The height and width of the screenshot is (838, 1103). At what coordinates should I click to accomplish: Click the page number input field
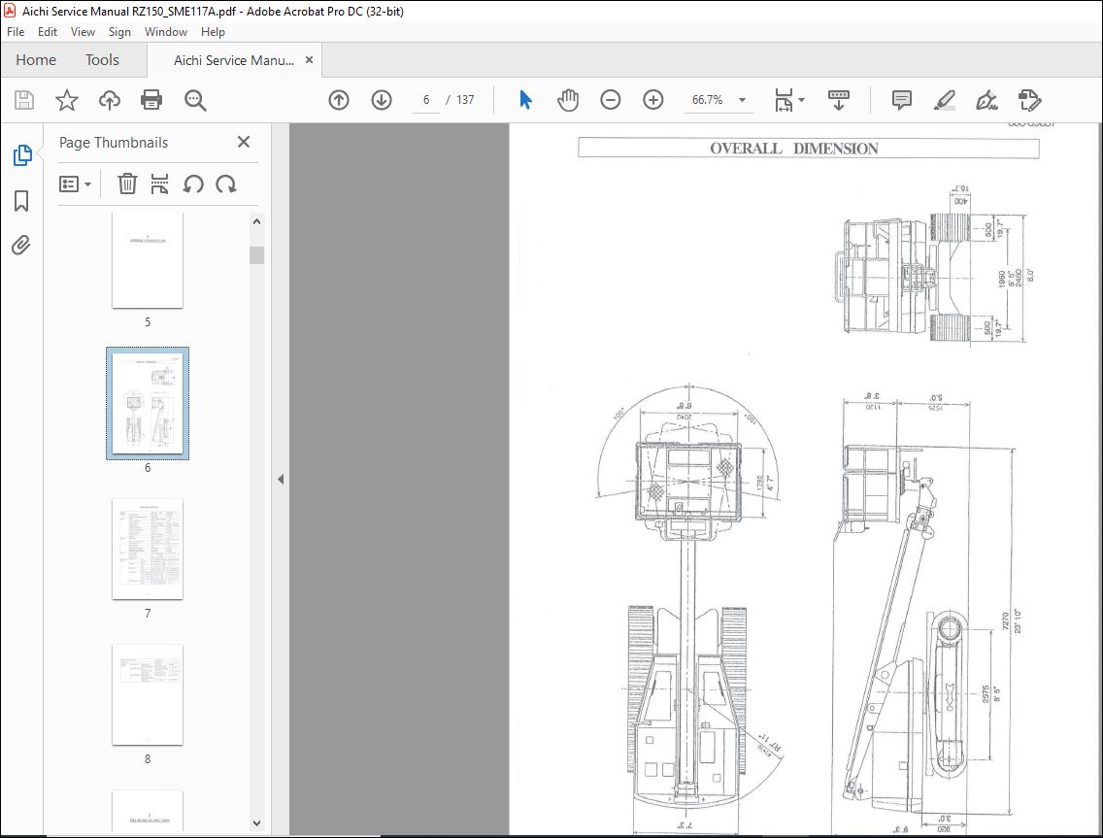[426, 100]
